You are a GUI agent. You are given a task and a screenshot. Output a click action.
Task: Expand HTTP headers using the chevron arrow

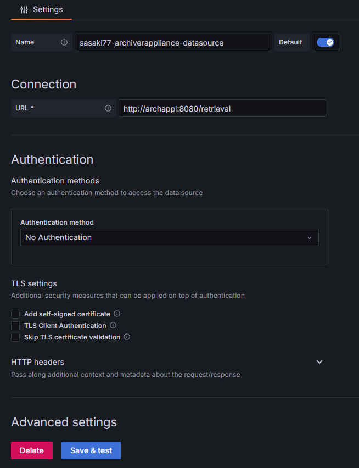pyautogui.click(x=319, y=361)
